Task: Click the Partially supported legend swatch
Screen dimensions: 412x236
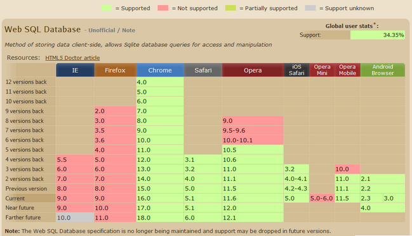Action: 230,8
